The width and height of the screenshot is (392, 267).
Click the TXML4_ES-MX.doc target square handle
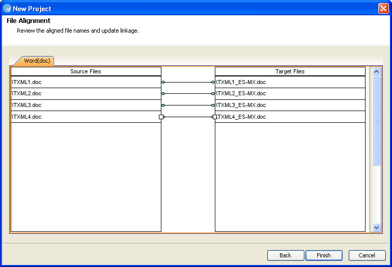pyautogui.click(x=215, y=117)
